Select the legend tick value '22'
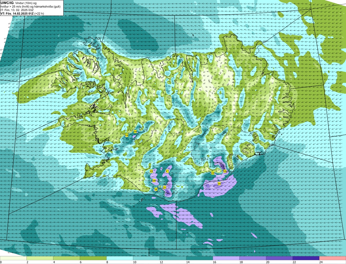Screen dimensions: 346x264 [x=294, y=262]
